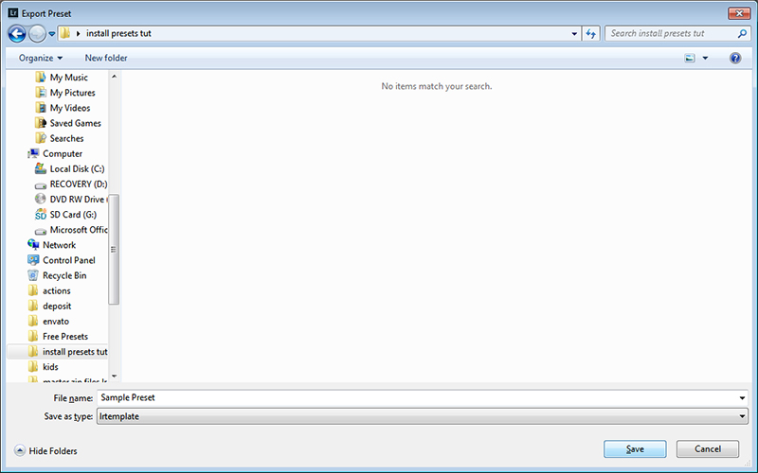Open the view options dropdown arrow
This screenshot has height=473, width=758.
pyautogui.click(x=705, y=59)
